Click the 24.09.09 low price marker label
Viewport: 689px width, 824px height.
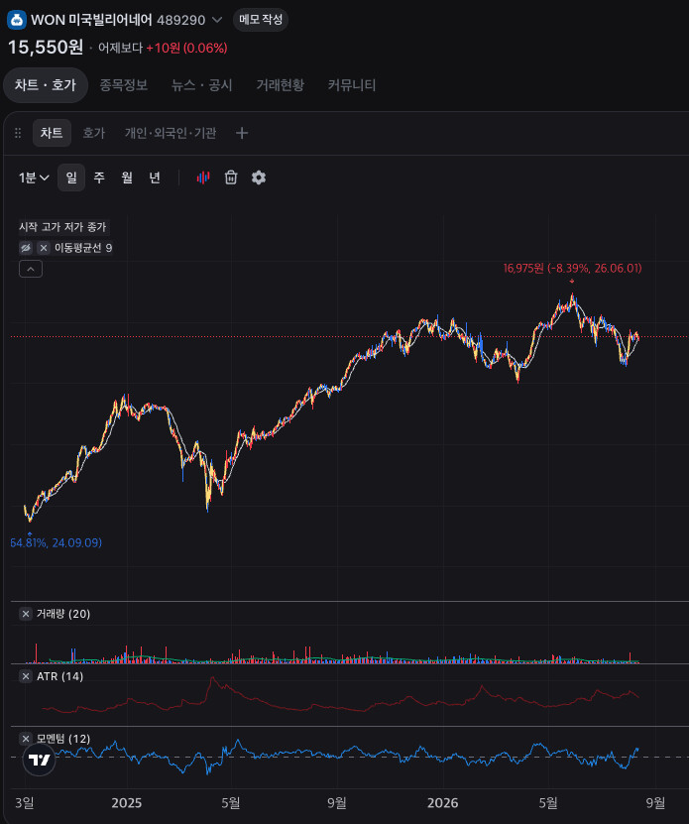coord(57,542)
